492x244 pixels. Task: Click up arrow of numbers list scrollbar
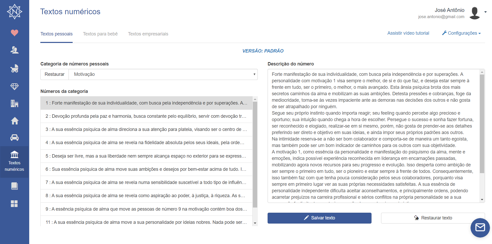pyautogui.click(x=255, y=99)
